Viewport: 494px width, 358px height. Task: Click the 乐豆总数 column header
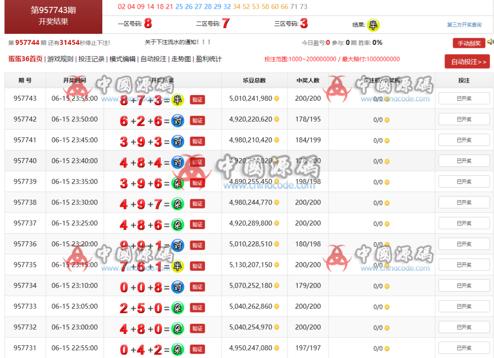pyautogui.click(x=254, y=81)
